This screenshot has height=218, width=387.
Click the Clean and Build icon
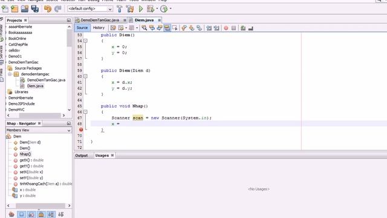130,9
